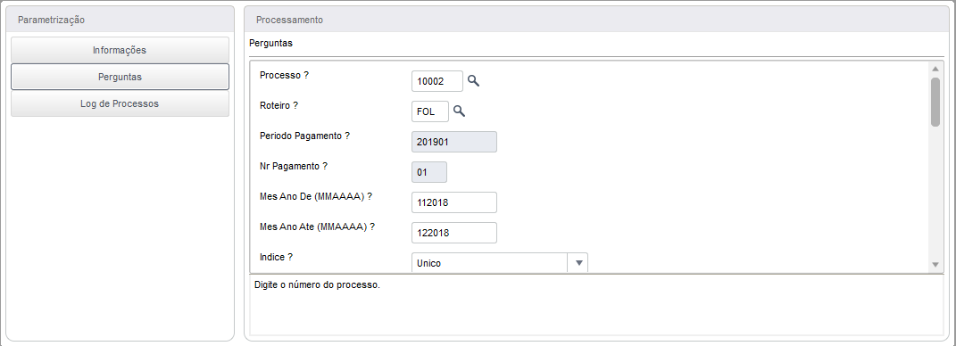Expand the Indice dropdown arrow

click(x=578, y=263)
